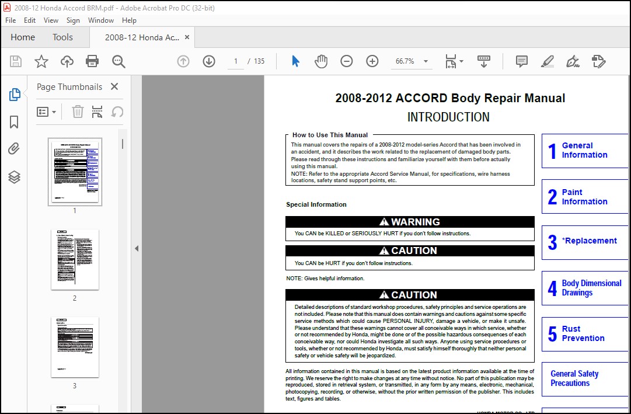Open the File menu
The width and height of the screenshot is (631, 414).
click(11, 20)
